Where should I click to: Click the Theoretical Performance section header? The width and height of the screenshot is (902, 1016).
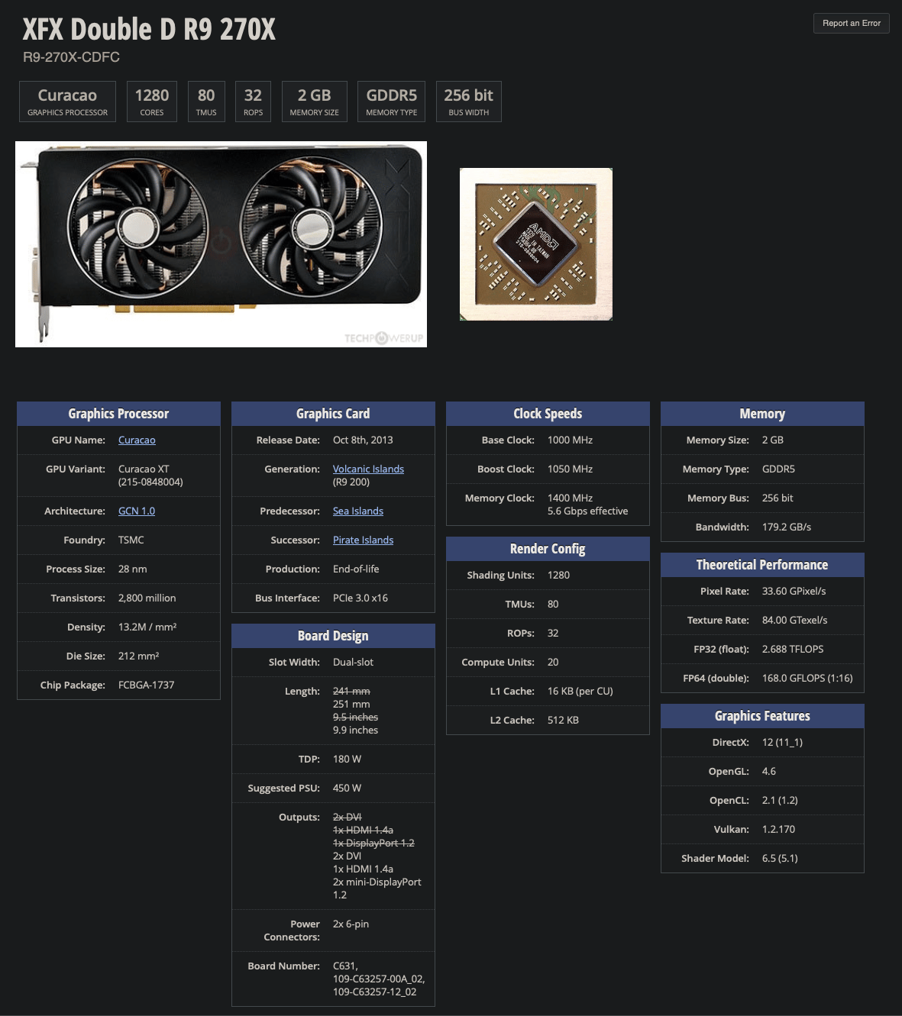[762, 565]
